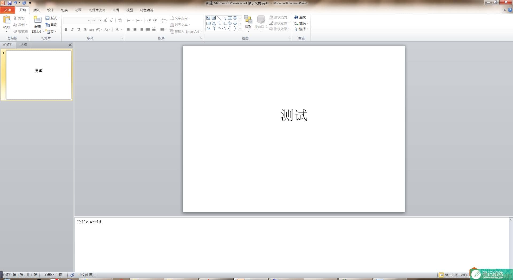
Task: Toggle Bold formatting
Action: click(x=66, y=30)
